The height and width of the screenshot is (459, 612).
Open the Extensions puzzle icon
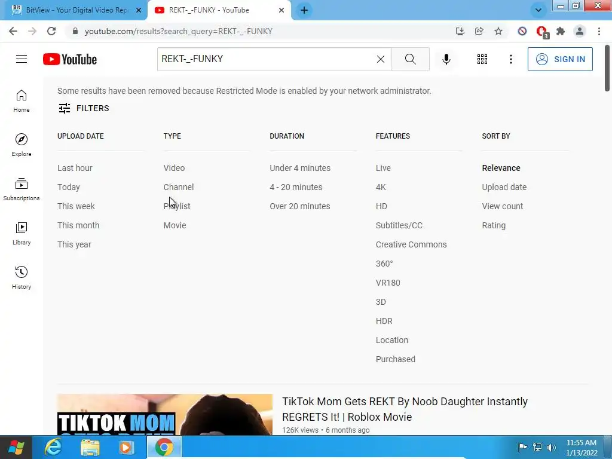click(x=561, y=31)
